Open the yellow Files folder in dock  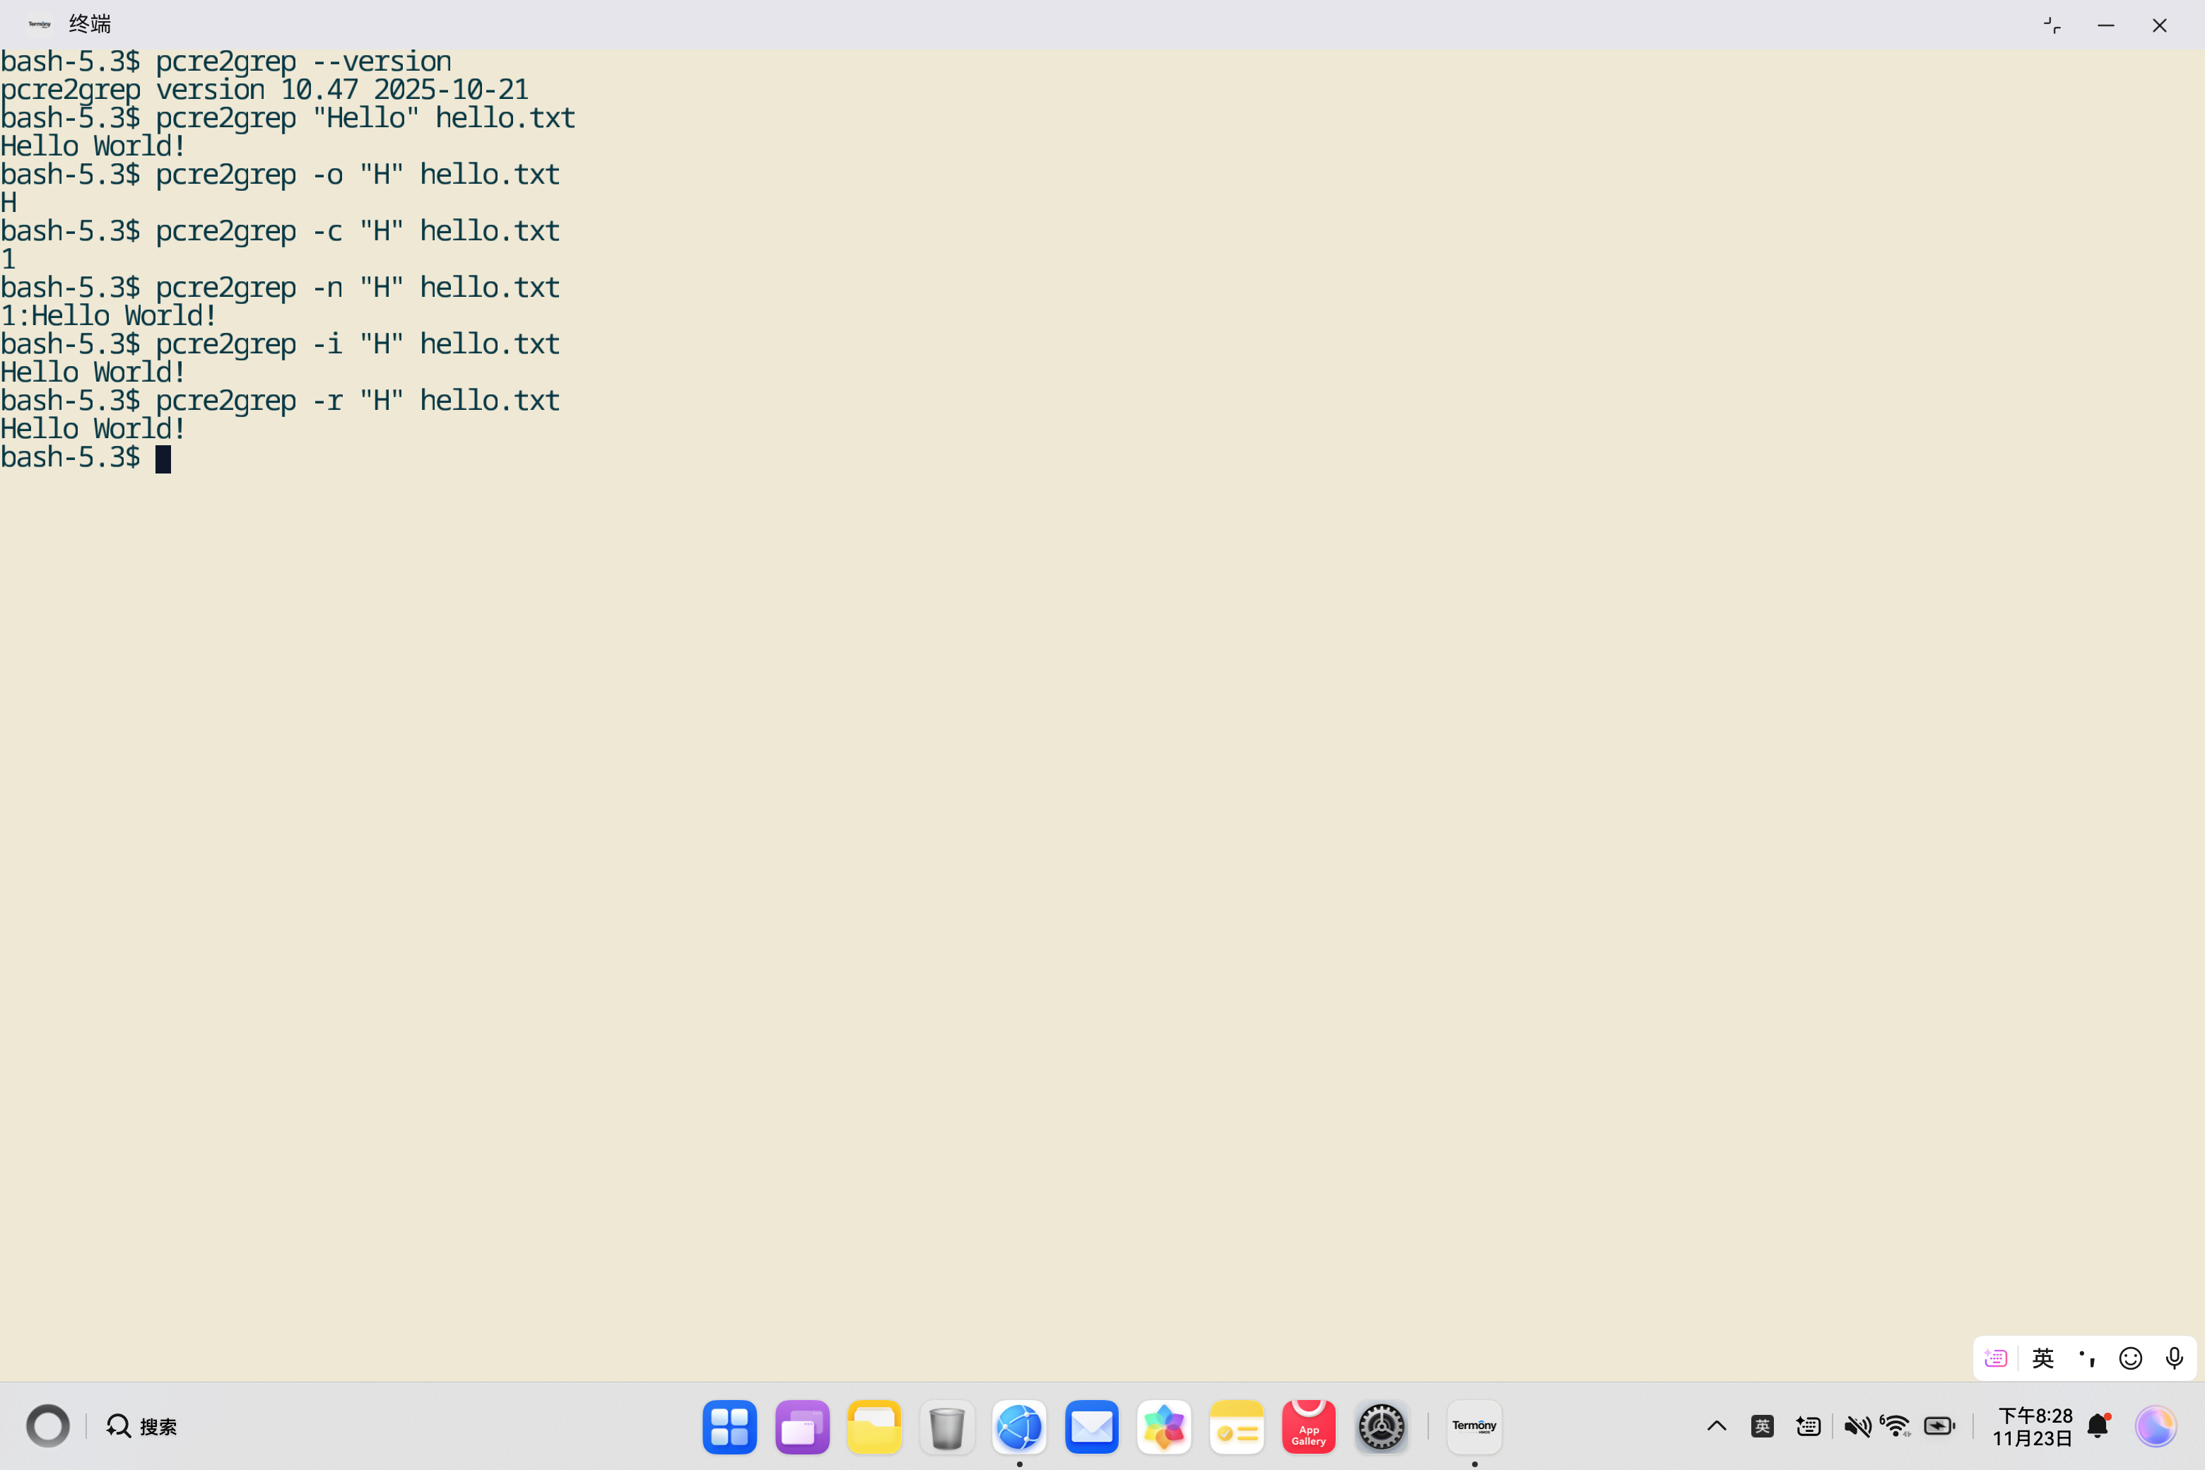874,1427
